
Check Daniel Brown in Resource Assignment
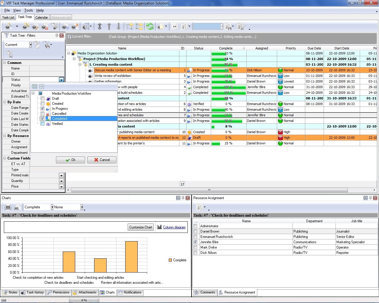coord(195,231)
